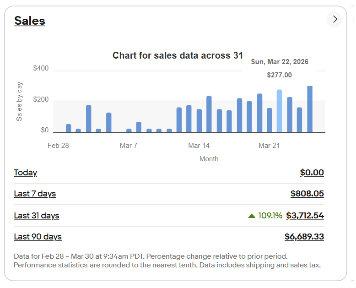Click the tallest bar at chart's right end

point(310,109)
